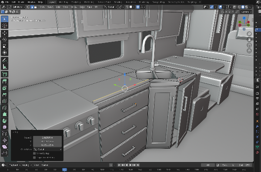Jump to the timeline end frame
The height and width of the screenshot is (172, 261).
[x=138, y=165]
